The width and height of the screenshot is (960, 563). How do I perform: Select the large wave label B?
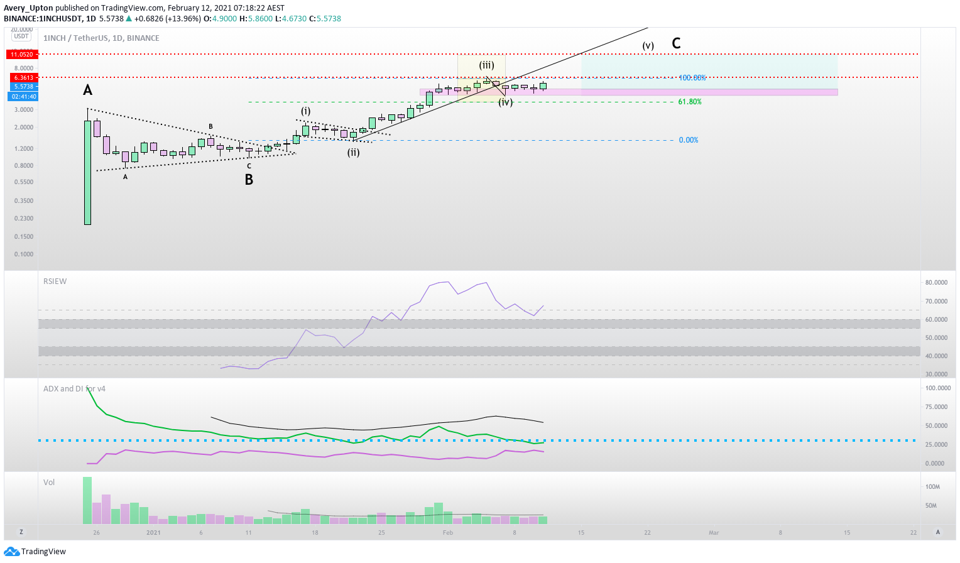tap(249, 180)
